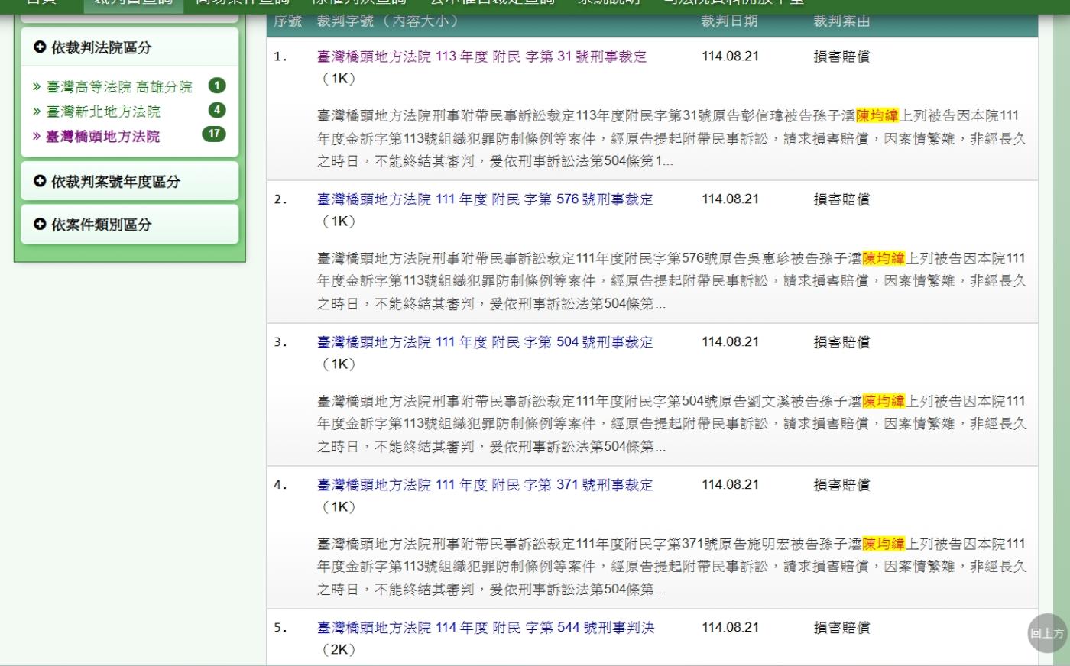Open 111 年度 附民 字第 576 號 ruling
The width and height of the screenshot is (1070, 666).
coord(485,199)
